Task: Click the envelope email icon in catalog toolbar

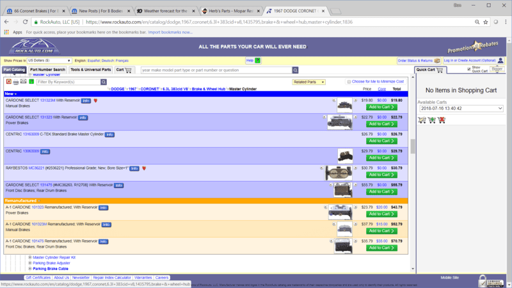Action: point(24,81)
